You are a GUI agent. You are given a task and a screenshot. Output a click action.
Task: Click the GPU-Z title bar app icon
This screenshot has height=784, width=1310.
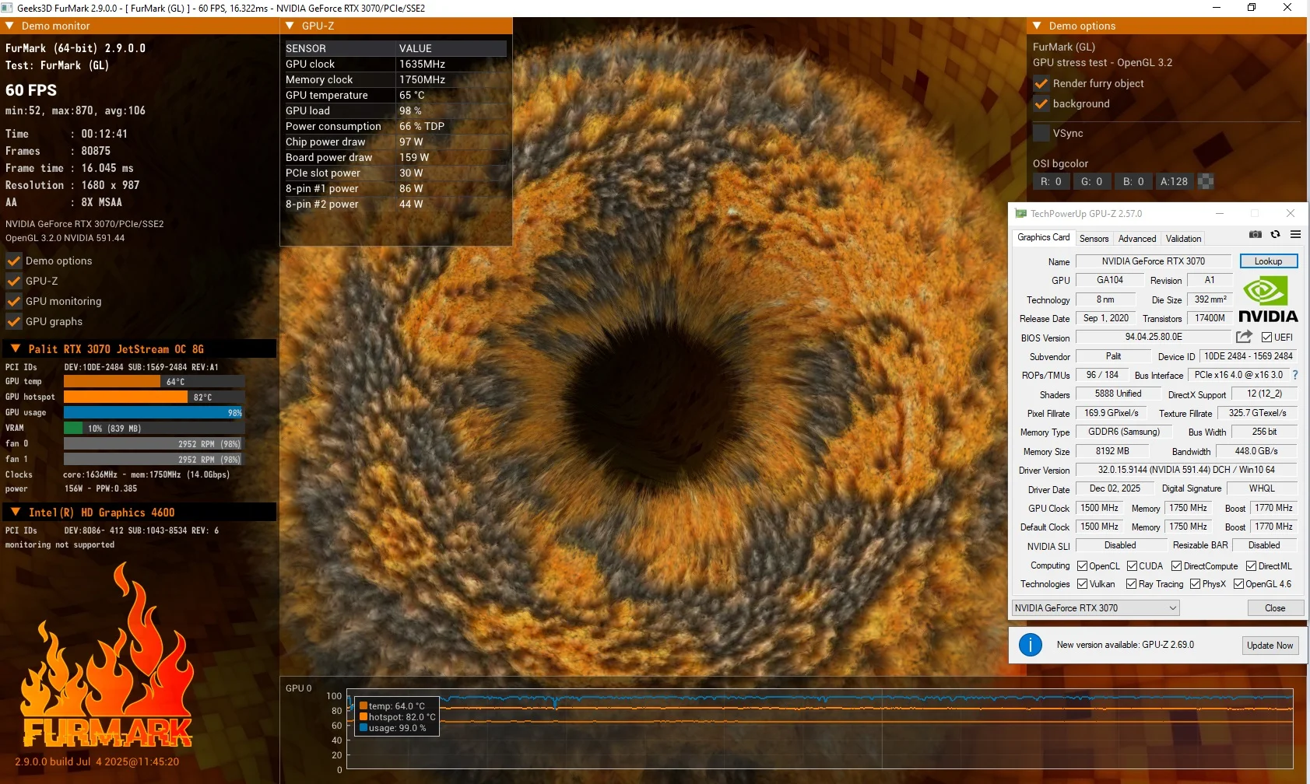(1020, 213)
